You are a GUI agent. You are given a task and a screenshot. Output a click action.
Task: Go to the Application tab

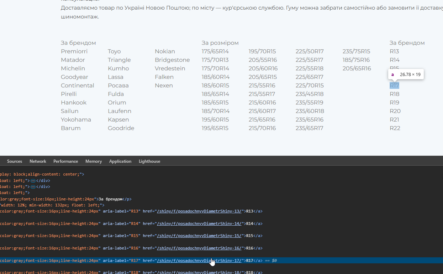pyautogui.click(x=120, y=161)
